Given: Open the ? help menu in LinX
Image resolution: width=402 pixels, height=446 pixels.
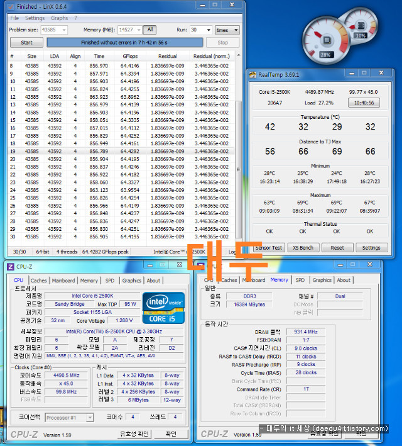Looking at the screenshot, I should click(x=75, y=18).
